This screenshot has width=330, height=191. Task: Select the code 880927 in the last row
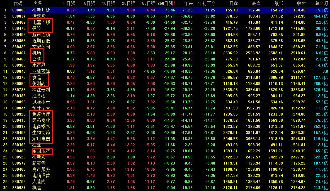coord(19,188)
